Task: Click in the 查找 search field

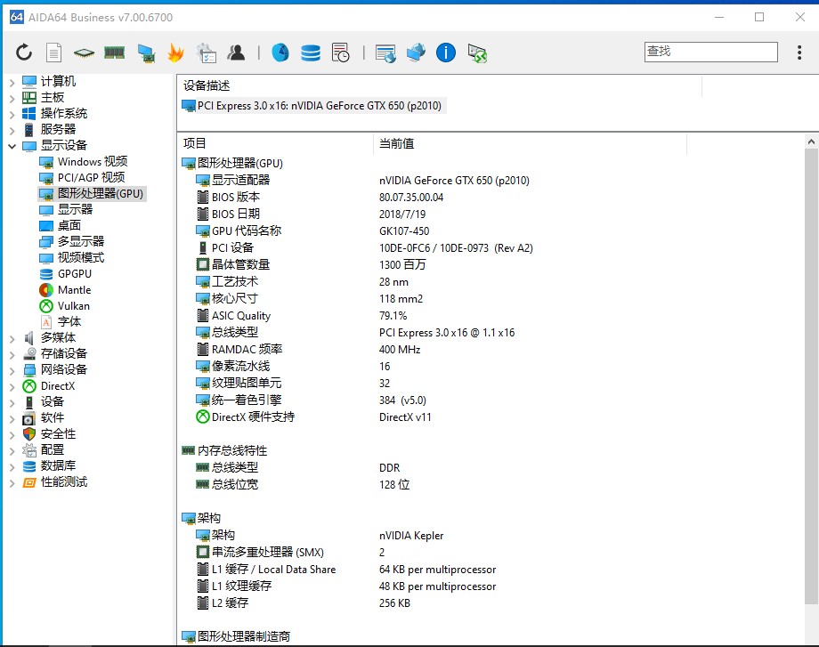Action: [x=711, y=52]
